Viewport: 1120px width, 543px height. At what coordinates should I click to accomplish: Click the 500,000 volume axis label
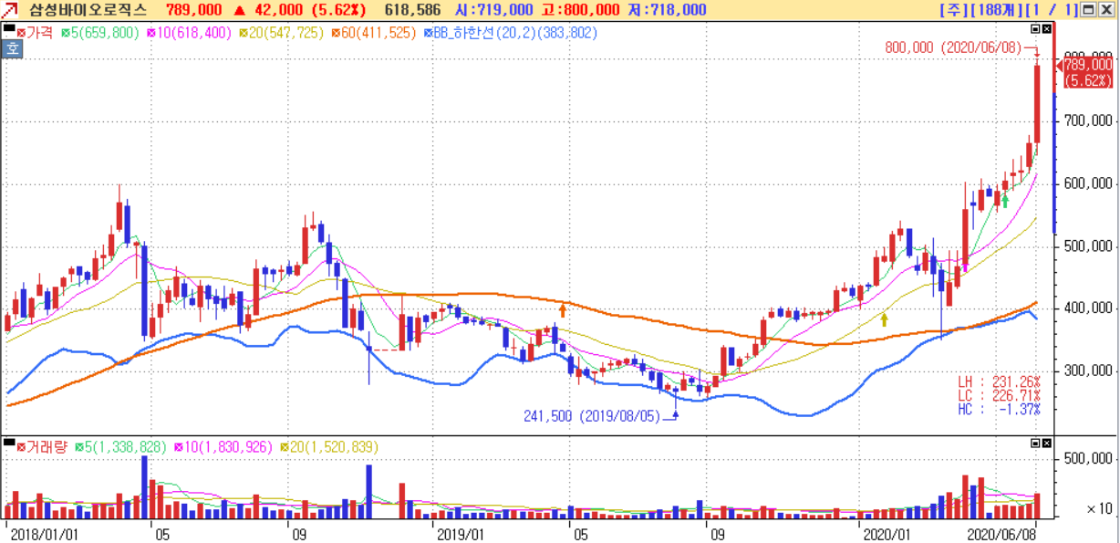1087,458
